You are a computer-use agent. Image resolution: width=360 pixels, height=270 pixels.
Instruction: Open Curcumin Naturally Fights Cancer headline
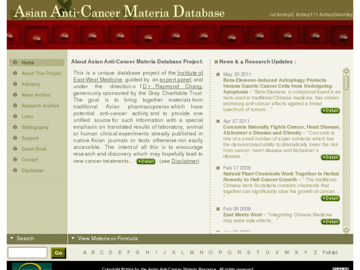282,130
